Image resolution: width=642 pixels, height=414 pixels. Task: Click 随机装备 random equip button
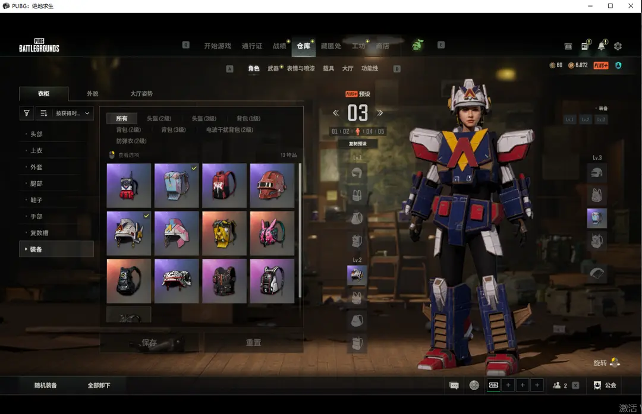(45, 385)
